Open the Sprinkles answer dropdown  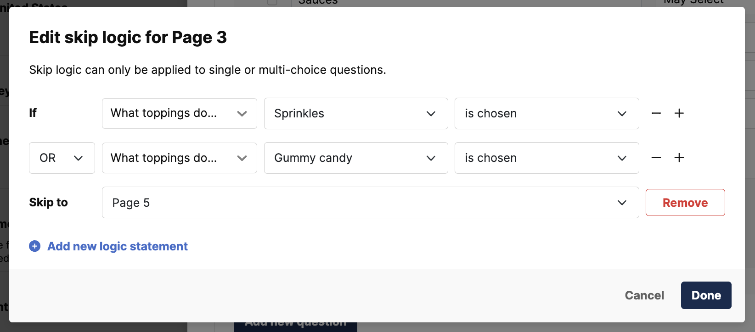click(356, 113)
